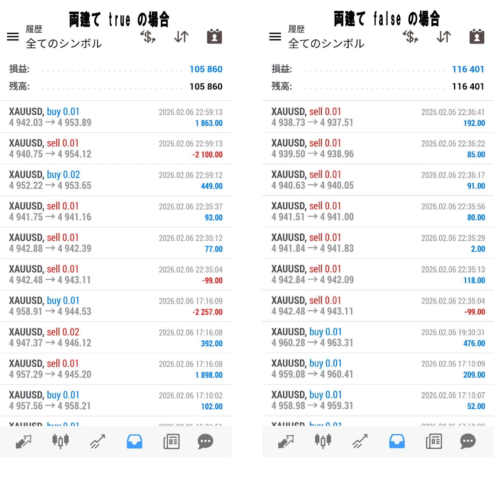Screen dimensions: 494x502
Task: Open the calendar date picker in right panel
Action: pos(477,36)
